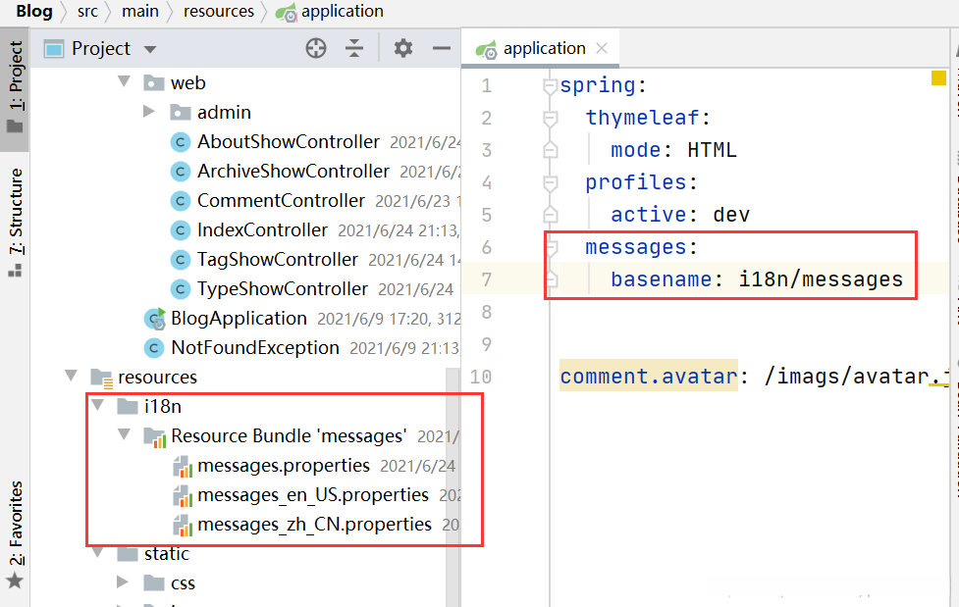The image size is (959, 607).
Task: Expand the css folder
Action: (124, 582)
